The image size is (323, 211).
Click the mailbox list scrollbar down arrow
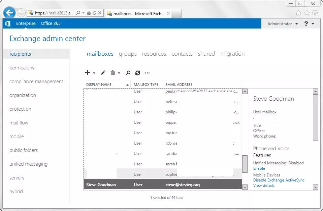tap(245, 187)
